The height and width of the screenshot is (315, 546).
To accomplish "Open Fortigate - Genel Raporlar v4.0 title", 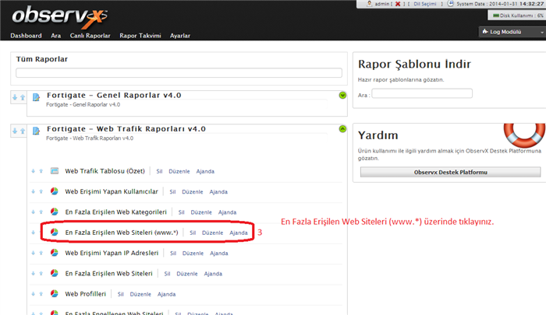I will pyautogui.click(x=114, y=95).
